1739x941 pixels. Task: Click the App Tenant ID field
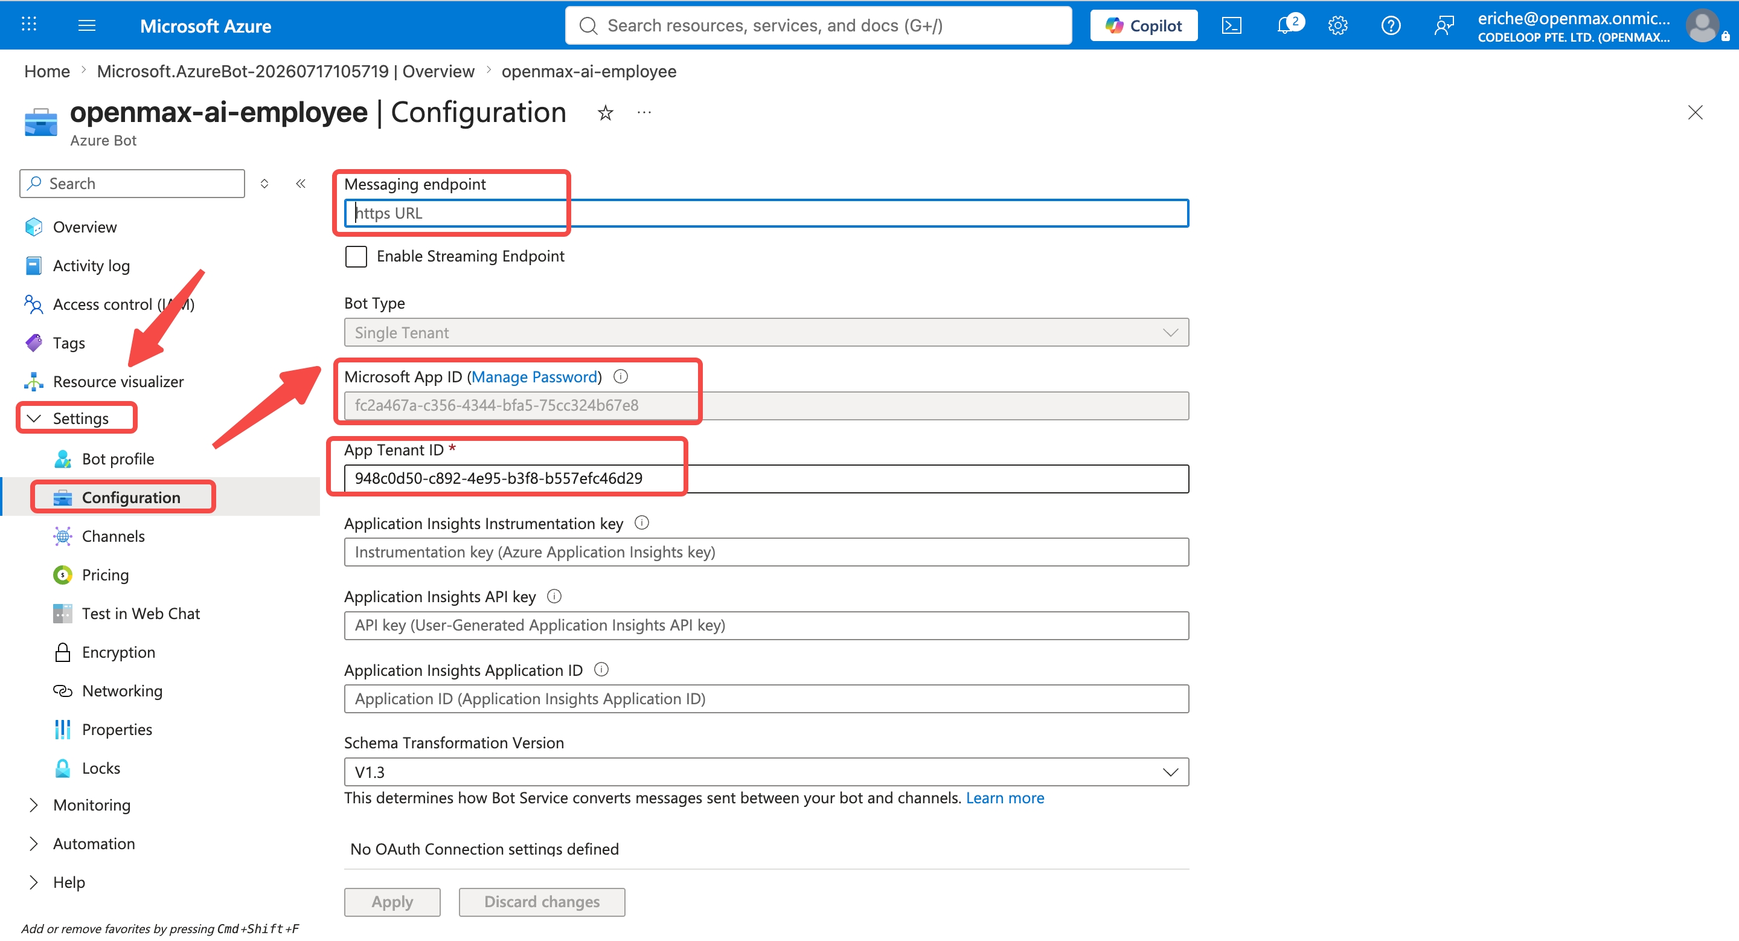766,478
